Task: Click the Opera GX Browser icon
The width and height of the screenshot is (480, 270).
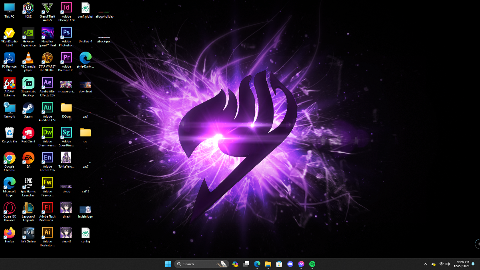Action: (x=9, y=208)
